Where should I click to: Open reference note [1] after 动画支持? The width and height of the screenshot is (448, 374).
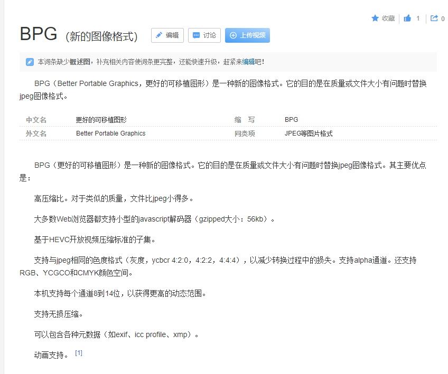78,352
